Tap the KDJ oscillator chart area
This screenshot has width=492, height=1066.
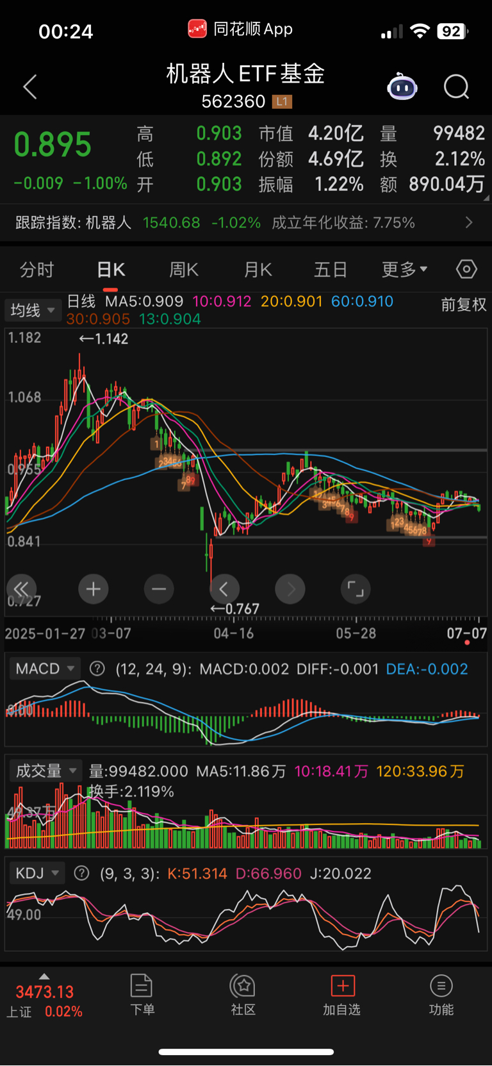246,918
